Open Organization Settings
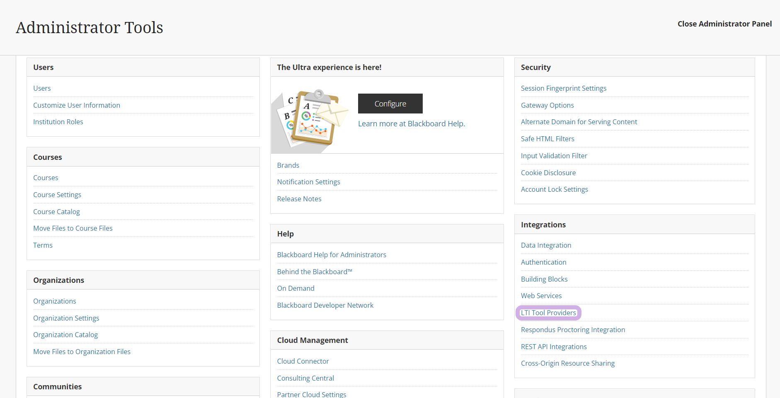The height and width of the screenshot is (398, 780). (x=66, y=318)
